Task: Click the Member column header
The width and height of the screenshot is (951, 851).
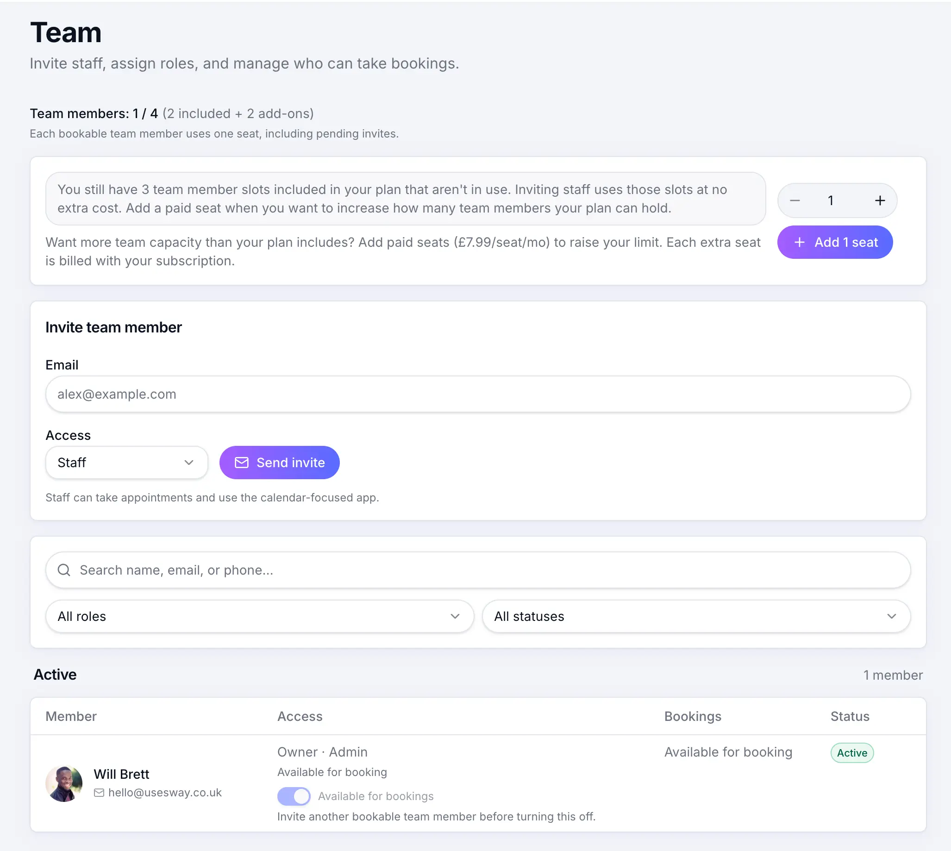Action: point(71,716)
